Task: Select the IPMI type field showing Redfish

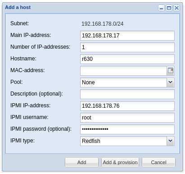Action: 123,141
